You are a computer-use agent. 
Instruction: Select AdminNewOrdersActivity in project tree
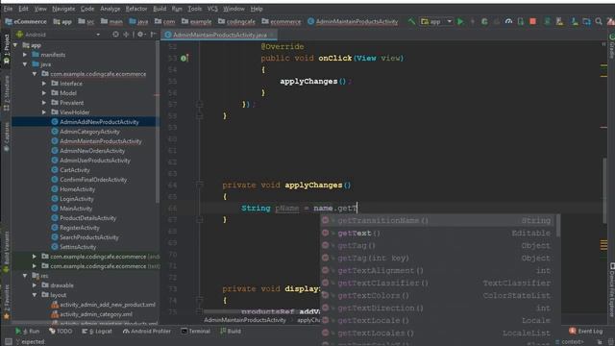[92, 151]
